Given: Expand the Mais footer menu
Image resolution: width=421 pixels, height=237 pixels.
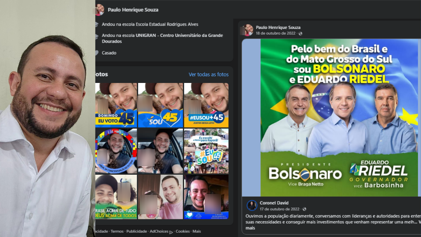Looking at the screenshot, I should pyautogui.click(x=196, y=231).
